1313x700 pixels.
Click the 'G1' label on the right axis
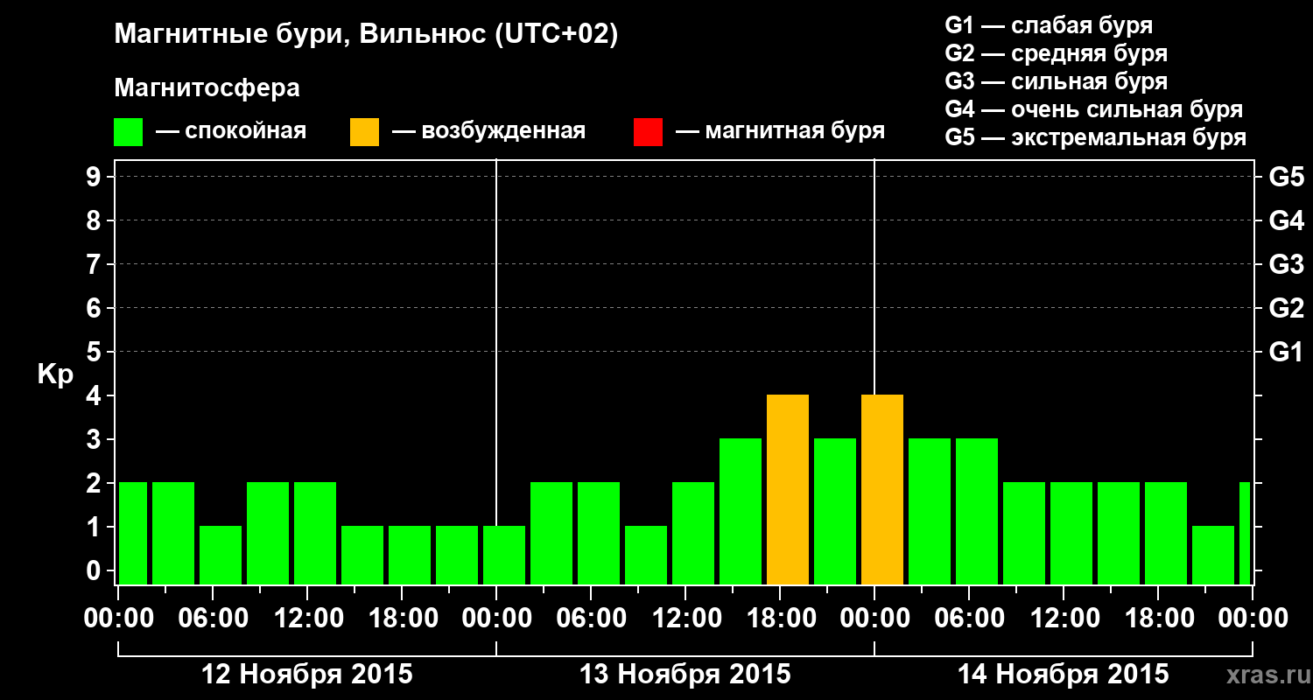click(1286, 352)
